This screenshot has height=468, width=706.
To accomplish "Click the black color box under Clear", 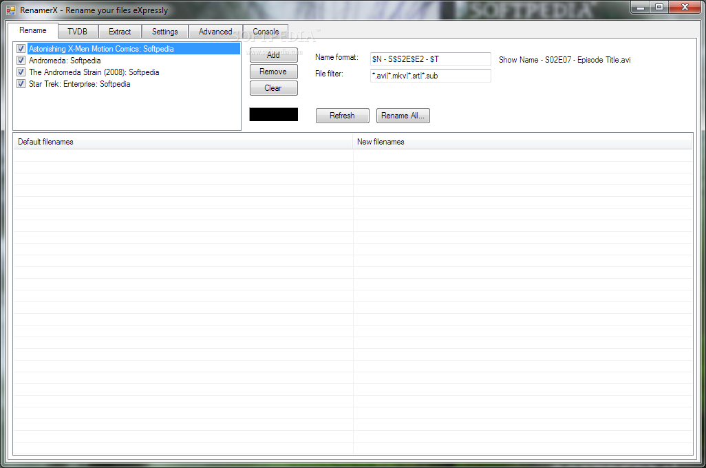I will tap(274, 114).
